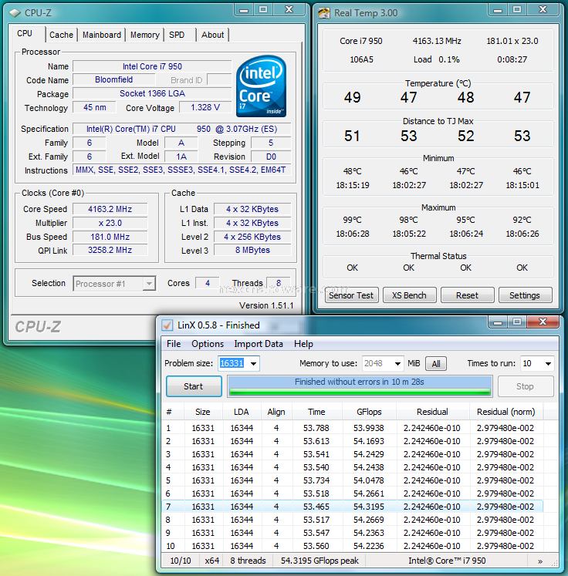The height and width of the screenshot is (576, 568).
Task: Select result row 10 in LinX
Action: point(353,546)
